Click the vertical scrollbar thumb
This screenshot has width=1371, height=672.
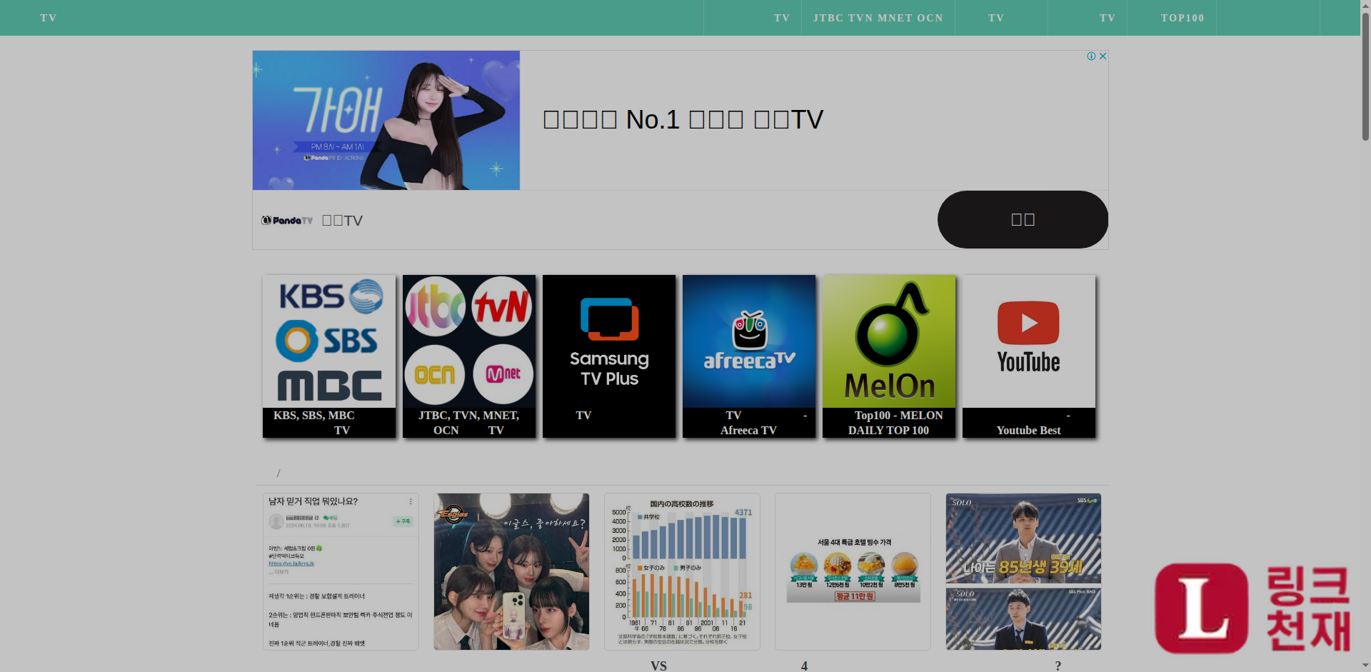(x=1365, y=75)
